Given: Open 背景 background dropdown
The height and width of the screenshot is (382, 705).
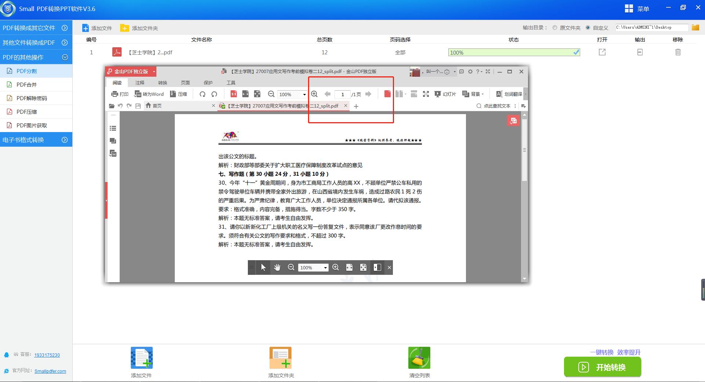Looking at the screenshot, I should (473, 94).
